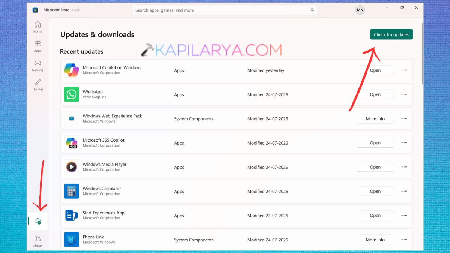This screenshot has width=450, height=253.
Task: Click the search apps, games, and more field
Action: 225,10
